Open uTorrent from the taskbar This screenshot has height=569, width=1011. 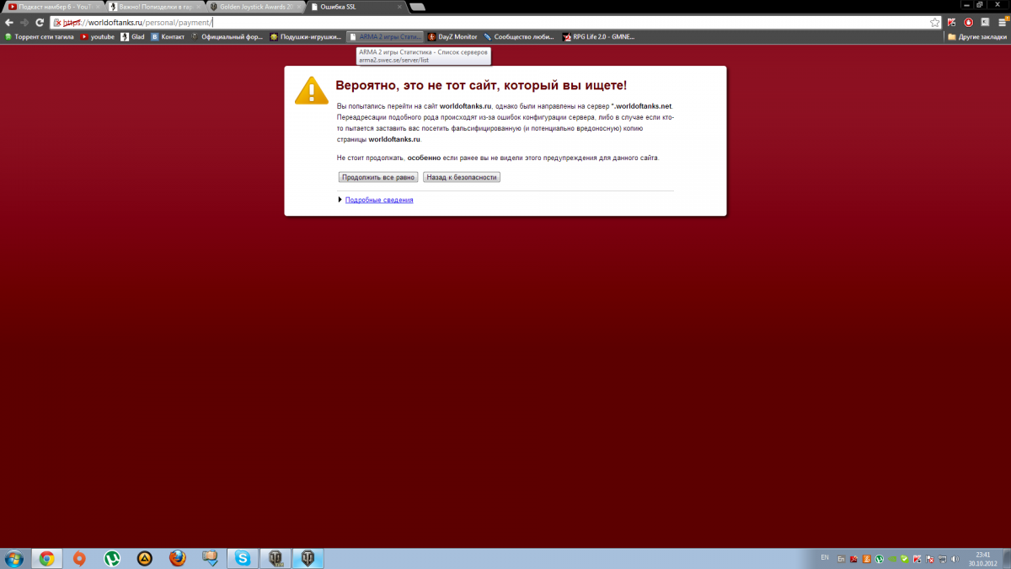click(x=112, y=558)
